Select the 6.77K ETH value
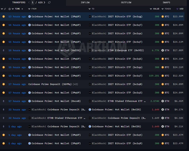Viewport: 189px width, 151px height. (x=155, y=50)
